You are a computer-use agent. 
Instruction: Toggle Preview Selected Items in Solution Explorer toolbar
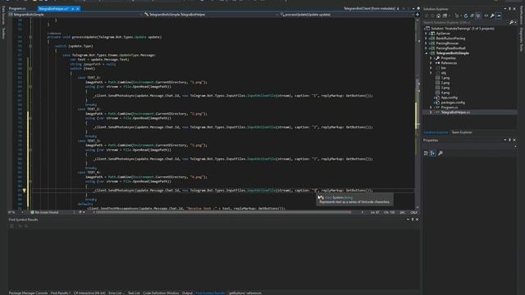coord(499,16)
